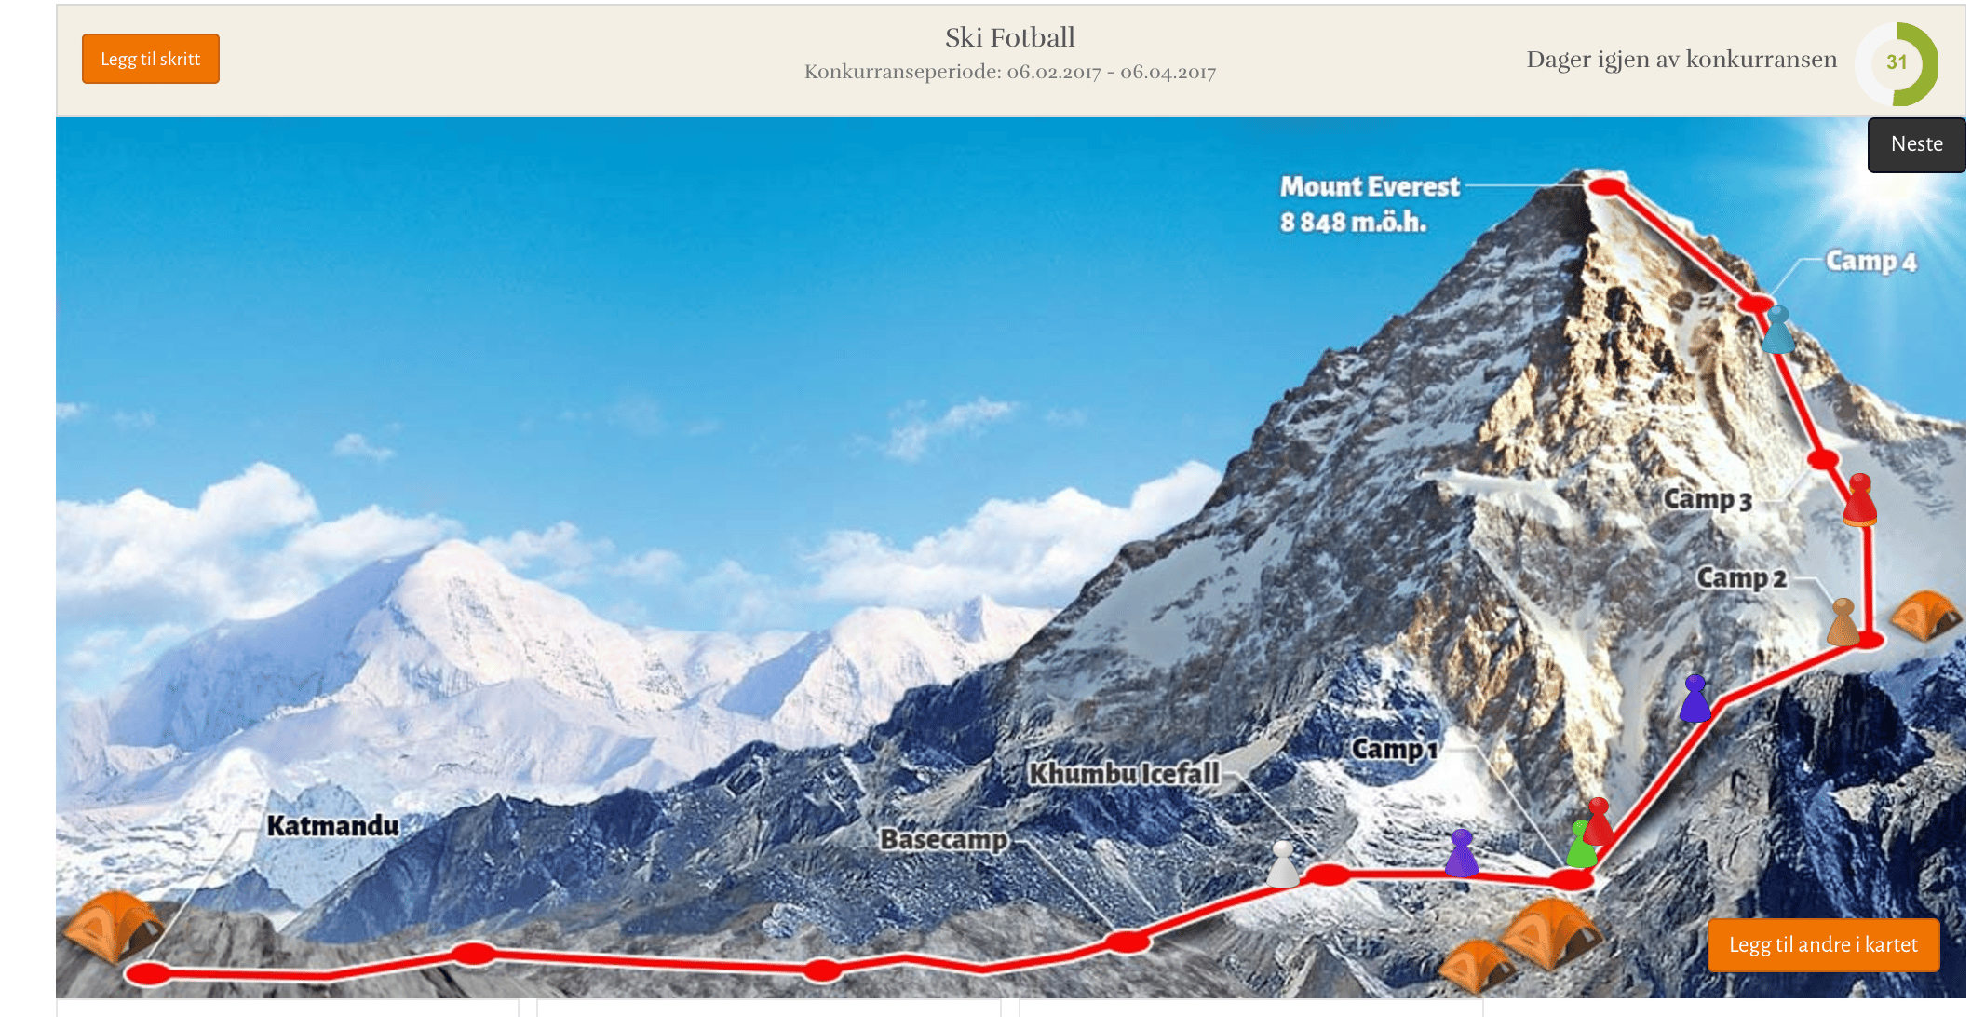Select the brown pawn at Camp 2

tap(1843, 622)
